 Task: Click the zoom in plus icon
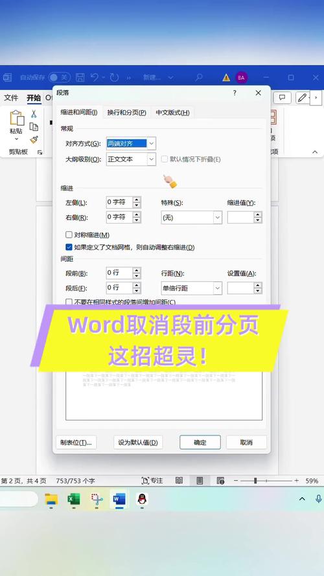[x=296, y=481]
